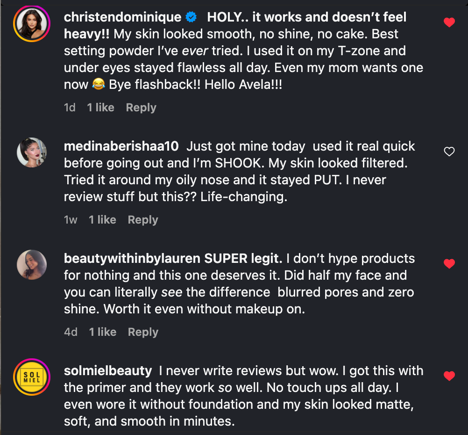Go to the medinaberishaa10 username link
The width and height of the screenshot is (468, 435).
pos(121,146)
